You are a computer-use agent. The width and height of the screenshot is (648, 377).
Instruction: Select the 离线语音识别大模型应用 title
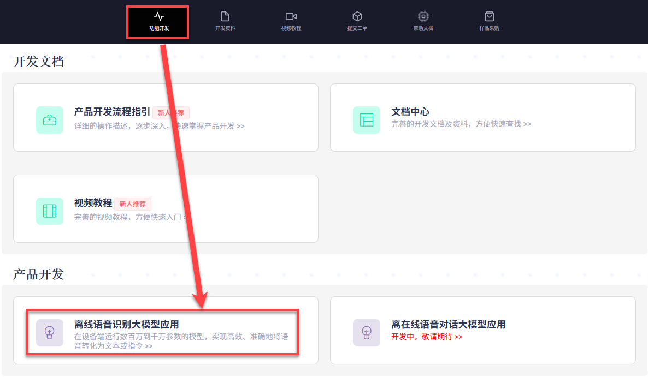click(x=126, y=325)
